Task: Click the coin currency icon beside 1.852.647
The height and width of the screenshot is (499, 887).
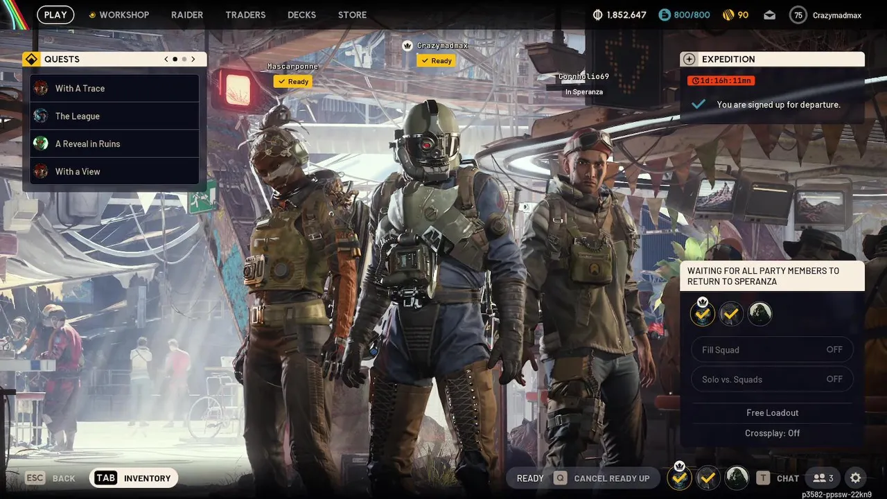Action: tap(599, 15)
